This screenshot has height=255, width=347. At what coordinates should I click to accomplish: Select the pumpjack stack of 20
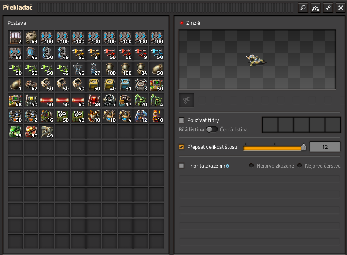(x=141, y=100)
